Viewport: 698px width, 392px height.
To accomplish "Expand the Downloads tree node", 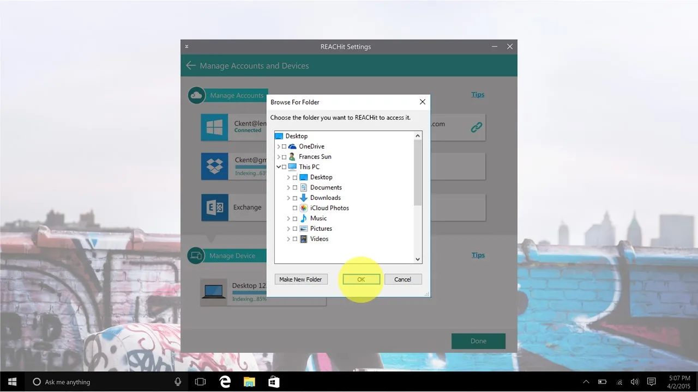I will point(288,198).
